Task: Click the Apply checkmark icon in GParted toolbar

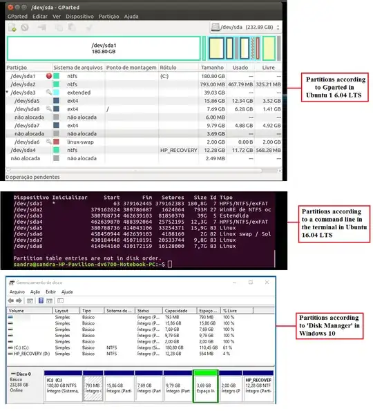Action: (89, 27)
